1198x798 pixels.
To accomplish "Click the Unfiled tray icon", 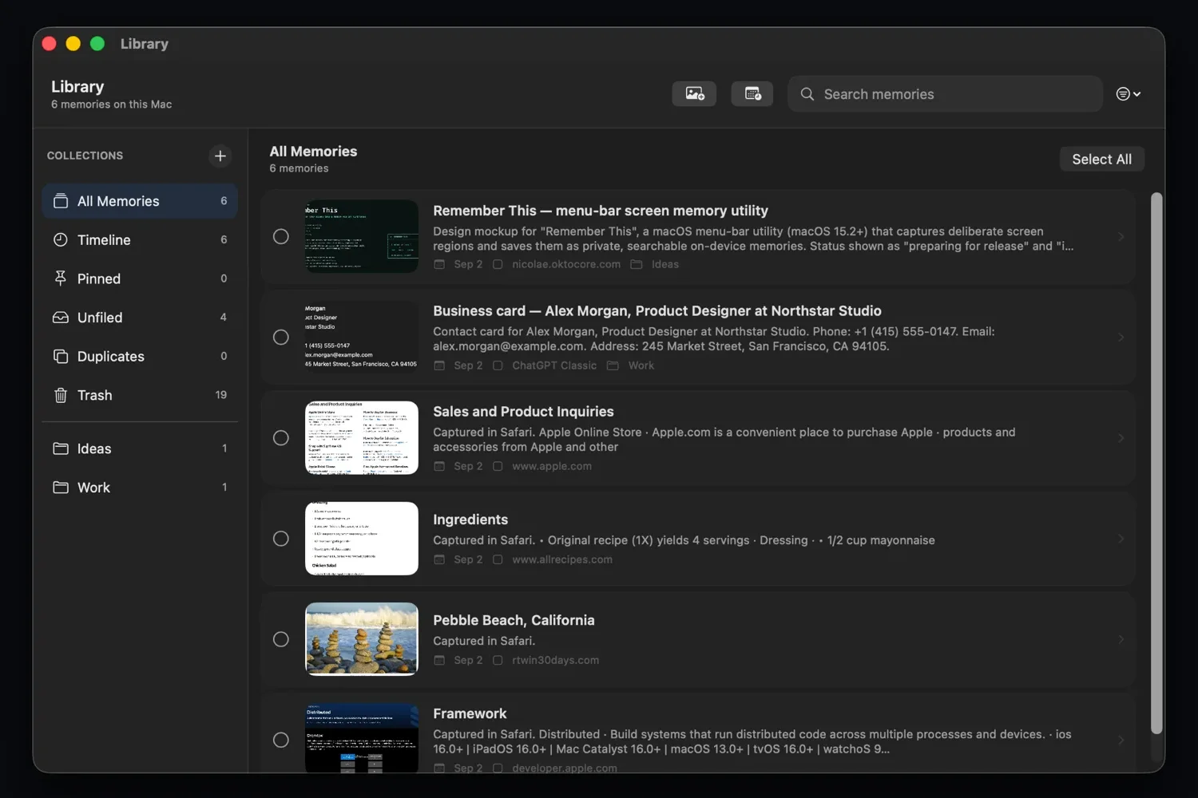I will pyautogui.click(x=61, y=318).
